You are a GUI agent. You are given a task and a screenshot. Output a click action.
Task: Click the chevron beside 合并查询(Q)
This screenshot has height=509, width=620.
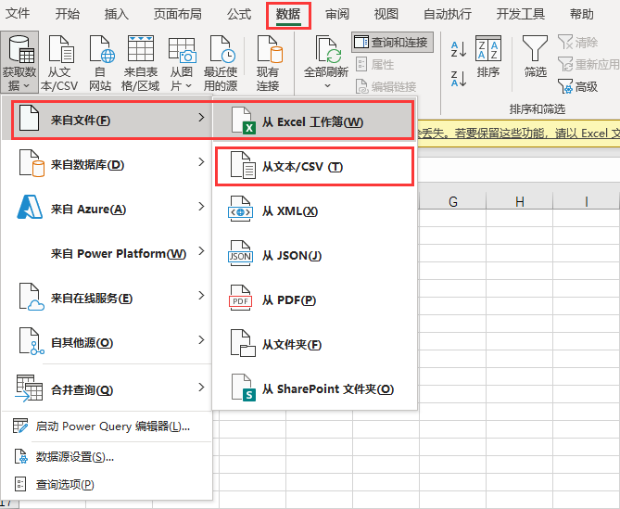coord(201,387)
